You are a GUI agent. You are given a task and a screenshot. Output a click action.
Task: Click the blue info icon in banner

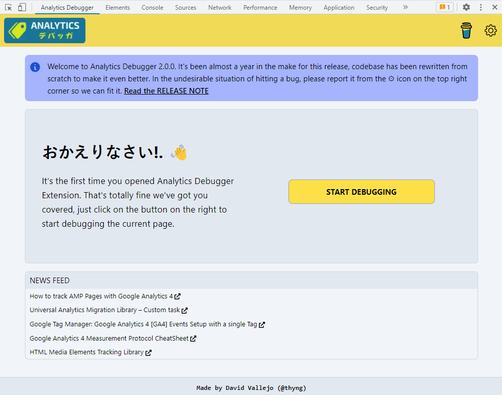(35, 67)
